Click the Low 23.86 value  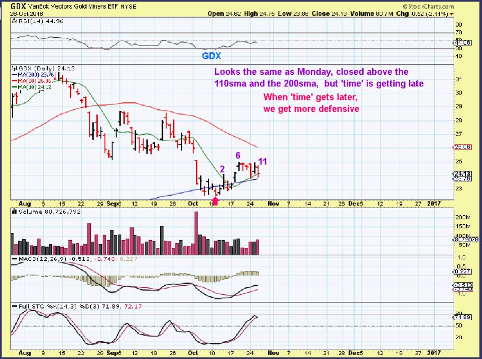click(x=293, y=14)
